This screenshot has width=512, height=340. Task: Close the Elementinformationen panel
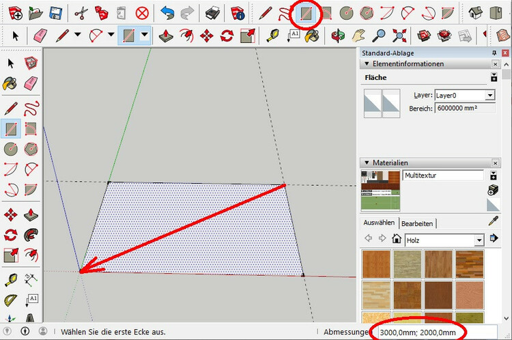(494, 64)
